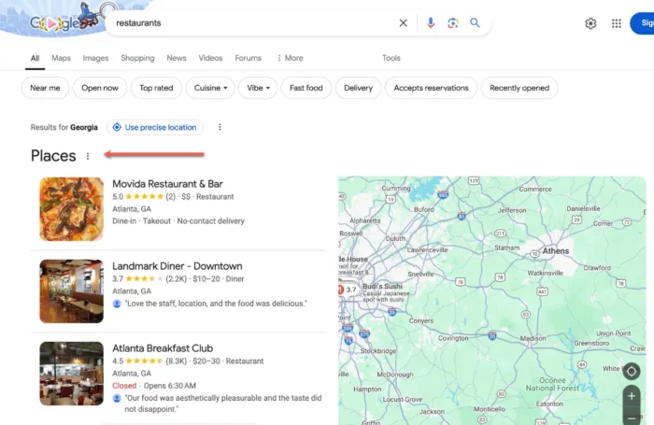The image size is (654, 425).
Task: Switch to the Forums tab
Action: click(x=249, y=58)
